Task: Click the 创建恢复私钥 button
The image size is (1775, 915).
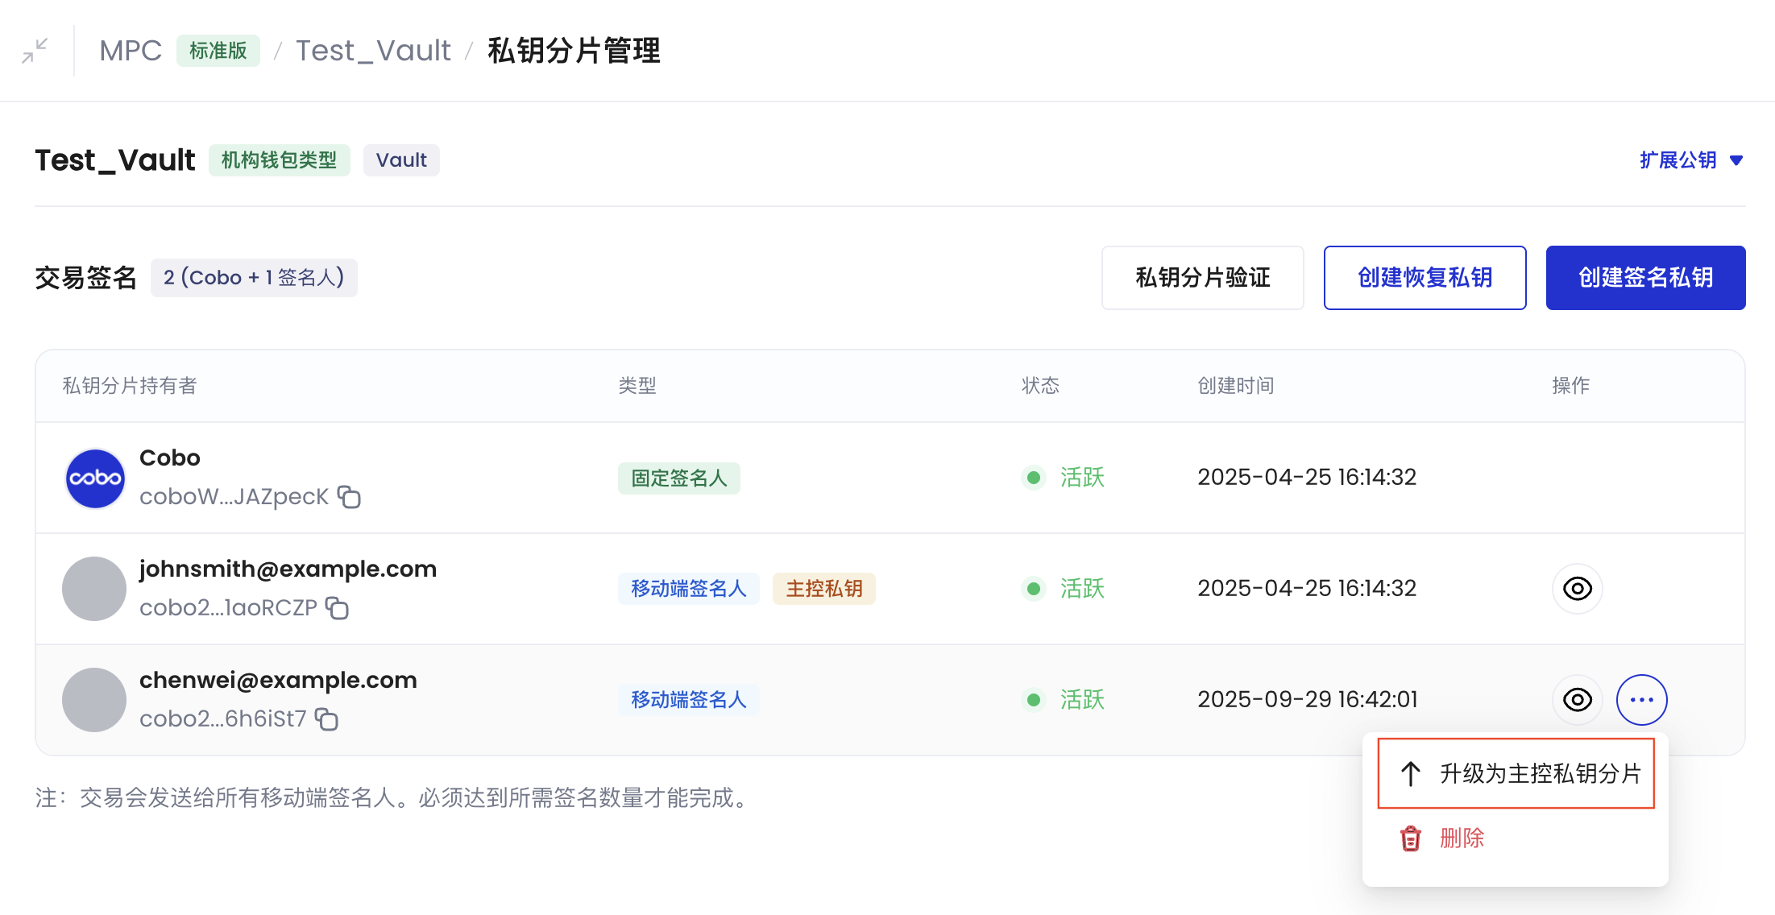Action: click(x=1425, y=278)
